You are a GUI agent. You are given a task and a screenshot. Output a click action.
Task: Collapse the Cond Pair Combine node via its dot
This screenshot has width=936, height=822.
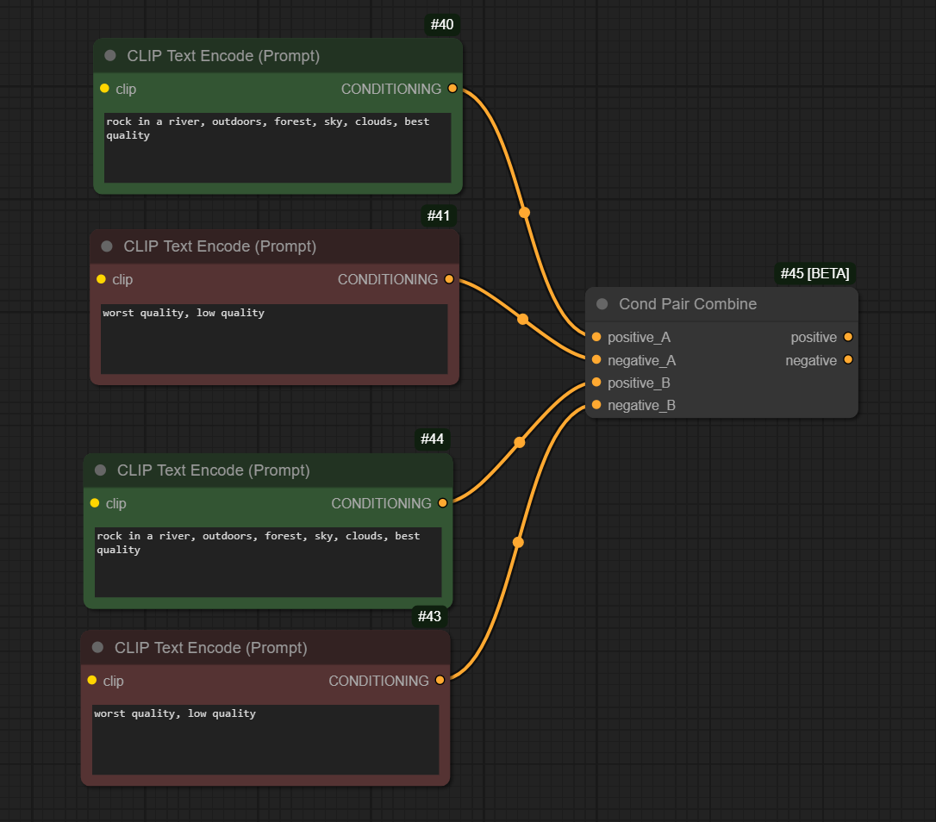pyautogui.click(x=601, y=304)
